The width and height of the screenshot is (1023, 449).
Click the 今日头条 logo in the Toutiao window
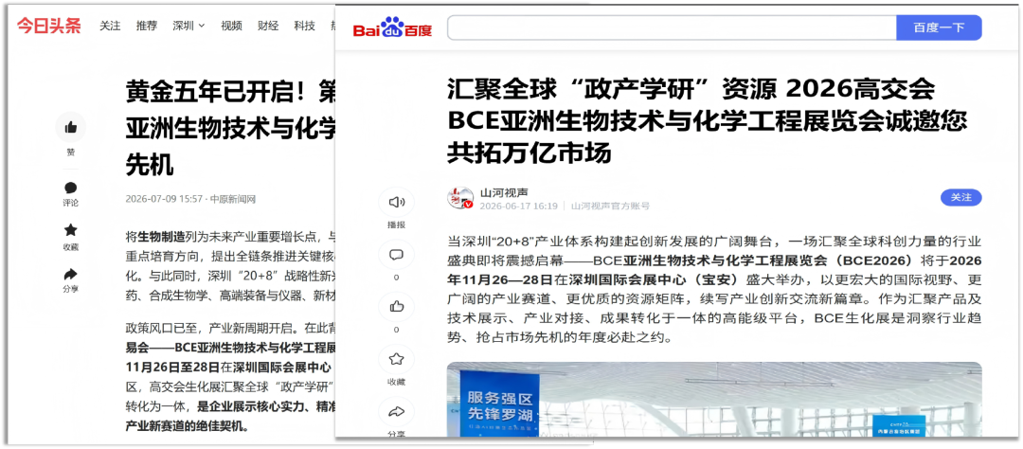click(x=48, y=26)
